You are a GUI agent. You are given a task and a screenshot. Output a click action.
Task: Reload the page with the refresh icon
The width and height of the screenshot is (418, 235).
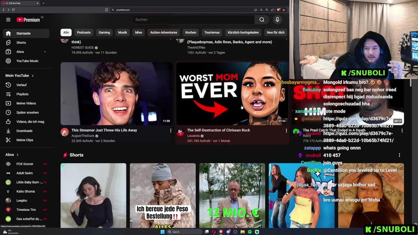click(x=13, y=10)
